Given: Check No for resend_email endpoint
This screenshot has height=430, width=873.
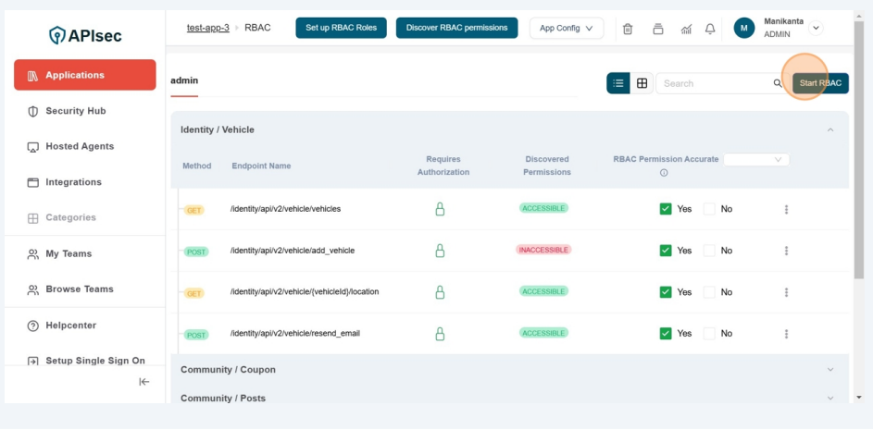Looking at the screenshot, I should [x=710, y=333].
